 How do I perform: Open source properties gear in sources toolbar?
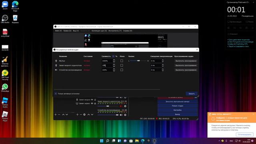click(x=84, y=115)
